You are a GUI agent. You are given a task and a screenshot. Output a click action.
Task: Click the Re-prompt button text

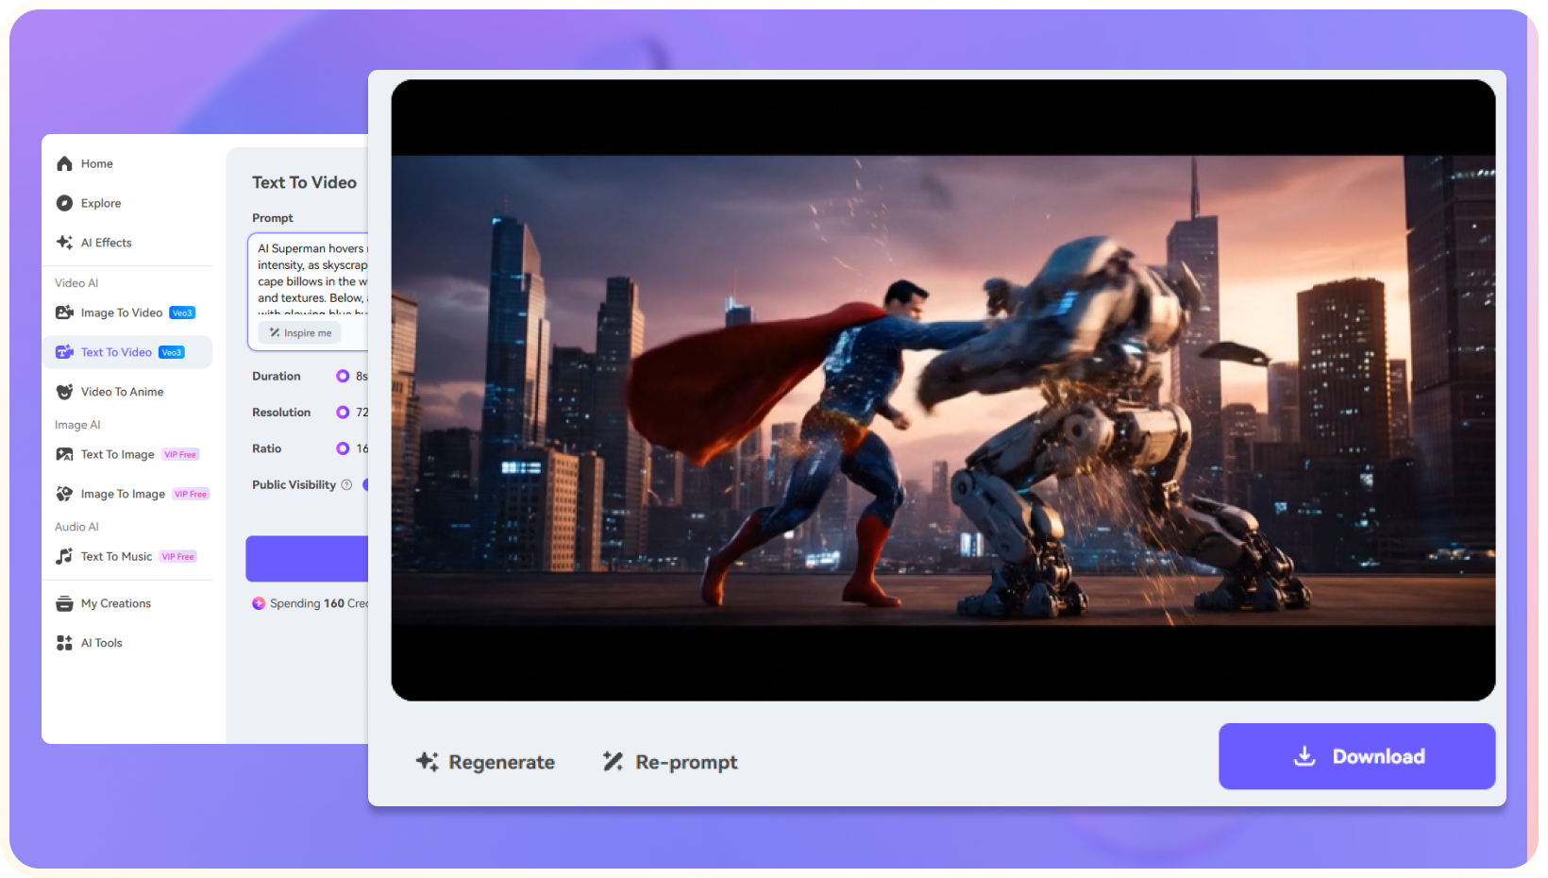coord(686,762)
